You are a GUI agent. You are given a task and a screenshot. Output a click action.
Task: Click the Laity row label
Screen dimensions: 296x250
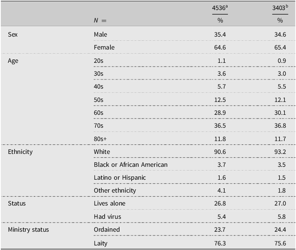[x=100, y=243]
